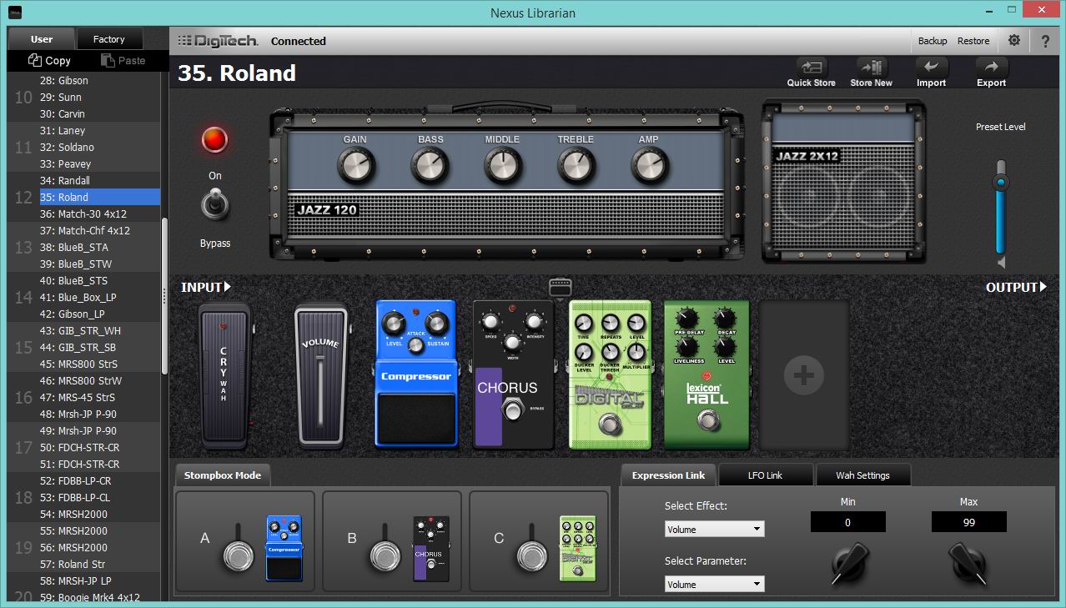Click the expression Max knob

(968, 565)
